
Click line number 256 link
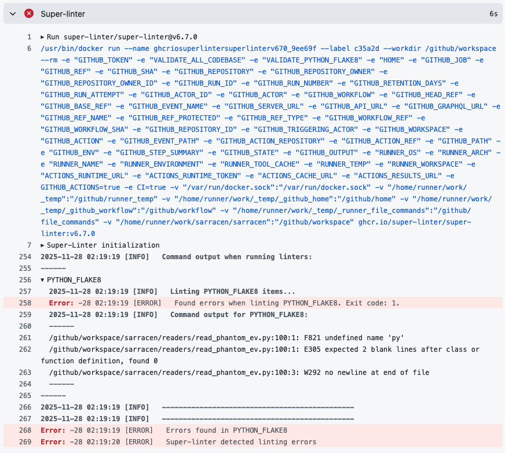(25, 280)
